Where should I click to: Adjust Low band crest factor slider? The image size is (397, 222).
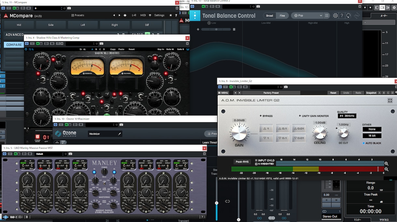tap(216, 29)
